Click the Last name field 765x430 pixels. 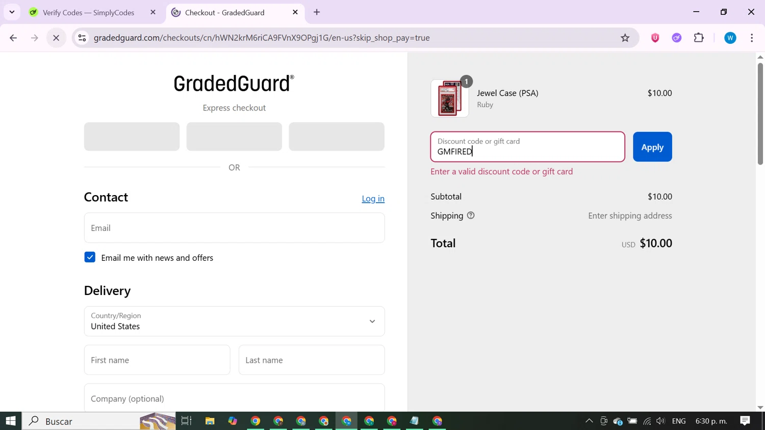312,360
